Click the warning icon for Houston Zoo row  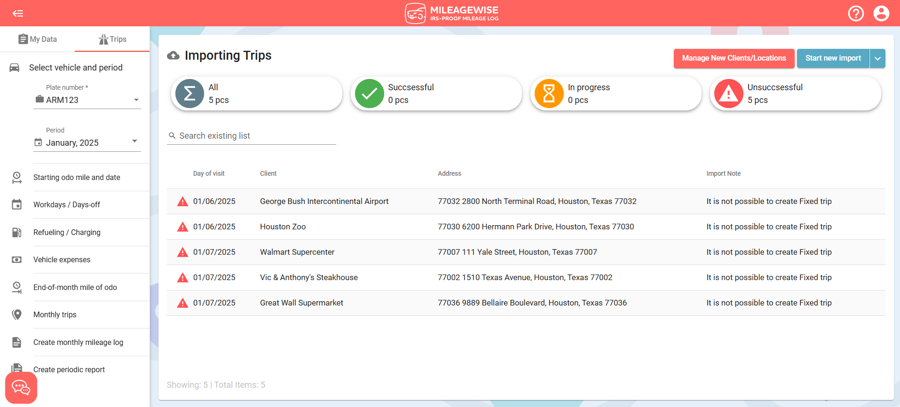click(x=182, y=227)
